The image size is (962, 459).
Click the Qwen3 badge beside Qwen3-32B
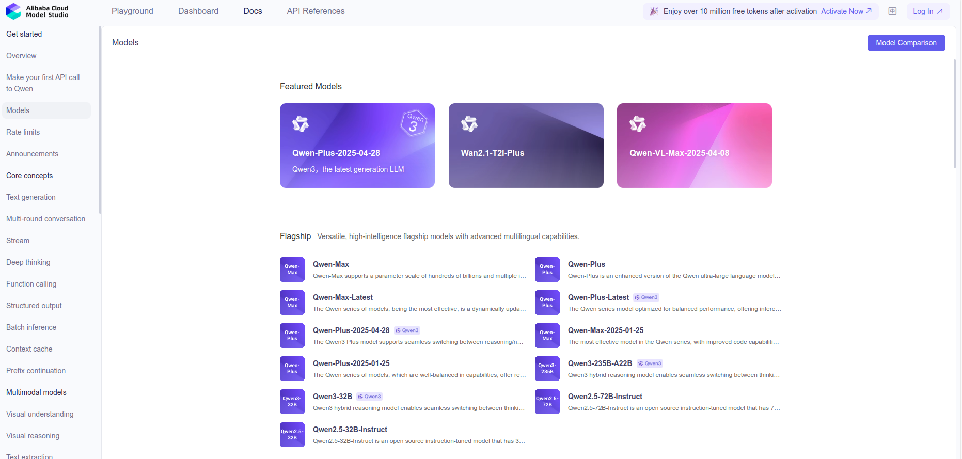pyautogui.click(x=369, y=397)
